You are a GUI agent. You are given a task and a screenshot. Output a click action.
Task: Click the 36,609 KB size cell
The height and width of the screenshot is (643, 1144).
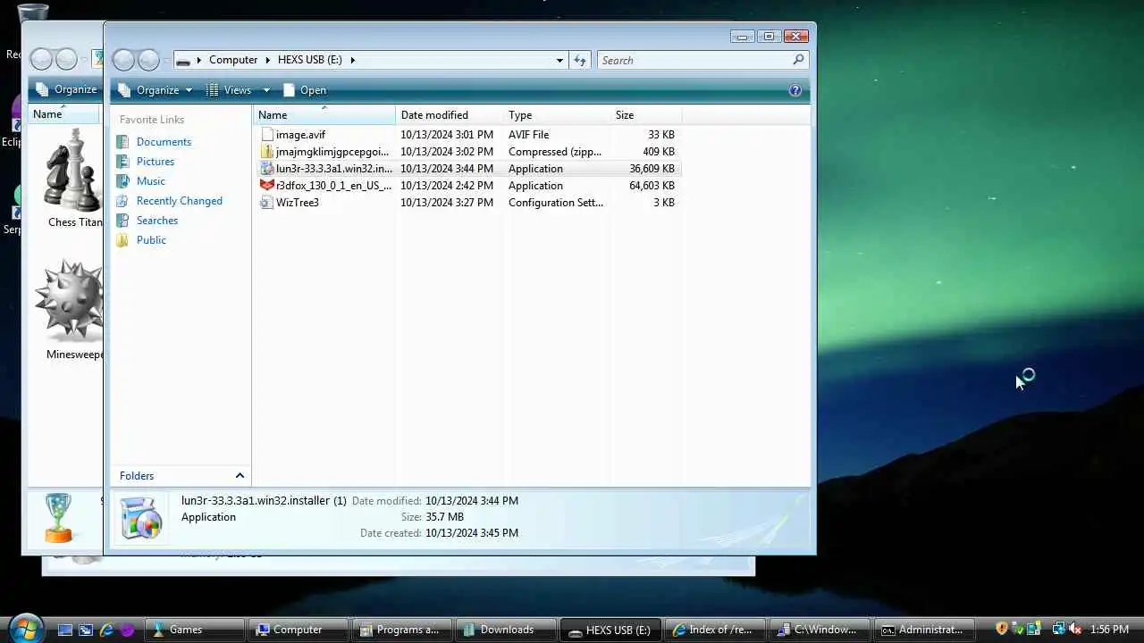(x=652, y=169)
